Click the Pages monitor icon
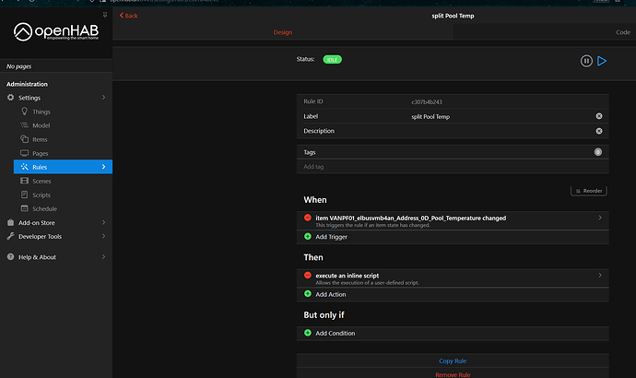Image resolution: width=636 pixels, height=378 pixels. pos(24,153)
